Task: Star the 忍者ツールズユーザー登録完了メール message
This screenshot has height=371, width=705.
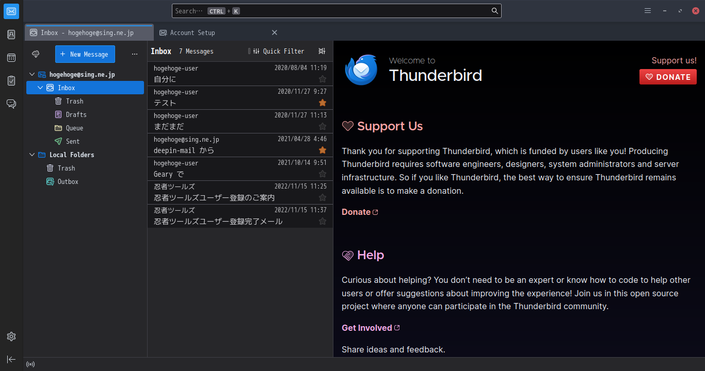Action: [x=323, y=221]
